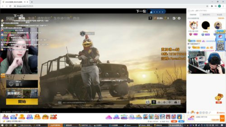
Task: Click the blue plane gift icon with badge
Action: (x=13, y=117)
